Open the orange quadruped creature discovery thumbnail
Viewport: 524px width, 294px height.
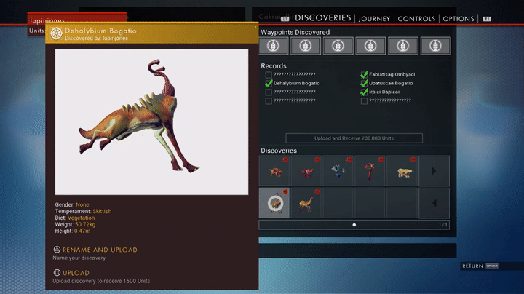(x=274, y=171)
